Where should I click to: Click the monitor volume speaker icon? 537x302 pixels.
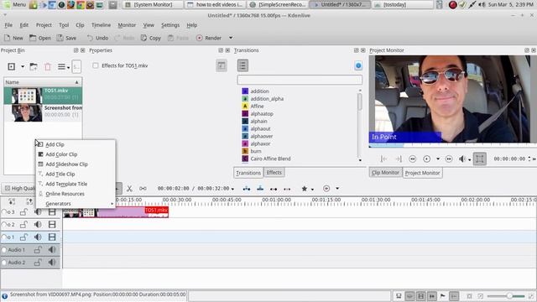coord(462,159)
